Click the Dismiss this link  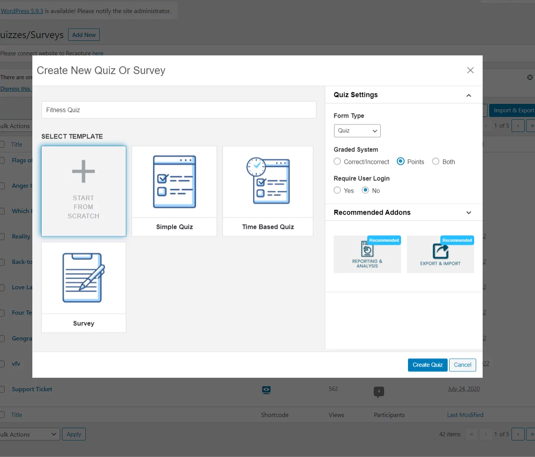point(16,89)
